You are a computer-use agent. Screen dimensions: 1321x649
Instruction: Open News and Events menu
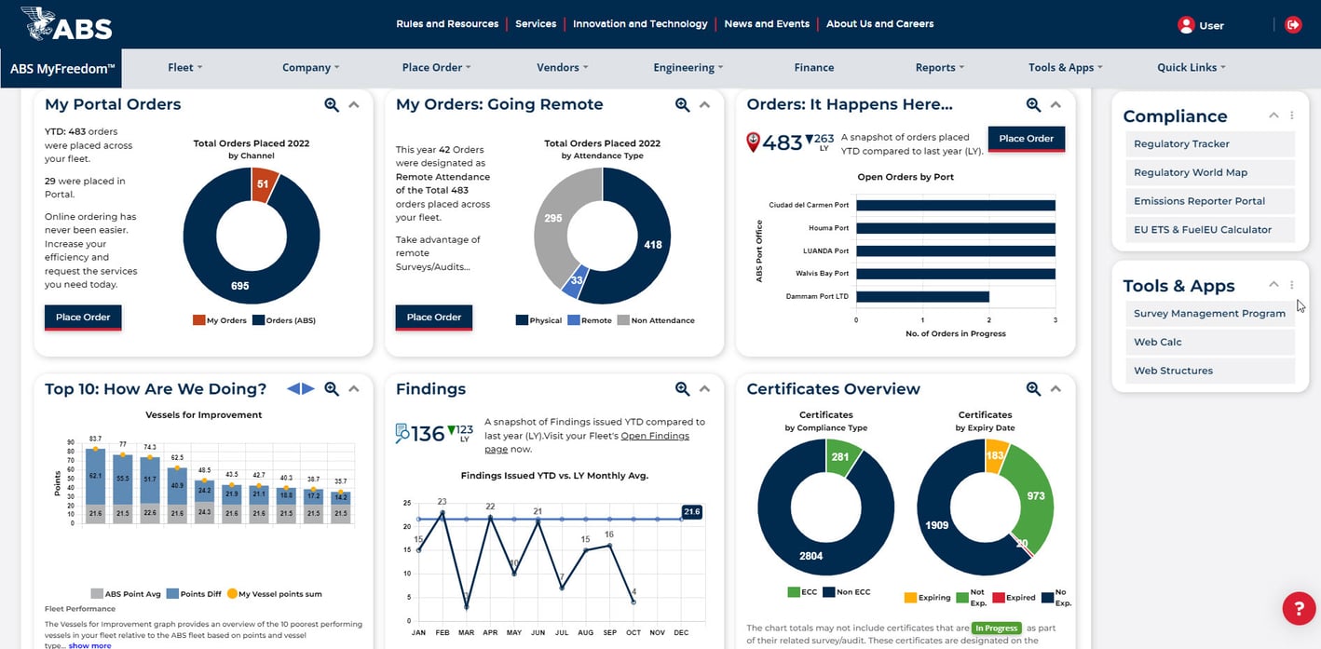tap(767, 24)
